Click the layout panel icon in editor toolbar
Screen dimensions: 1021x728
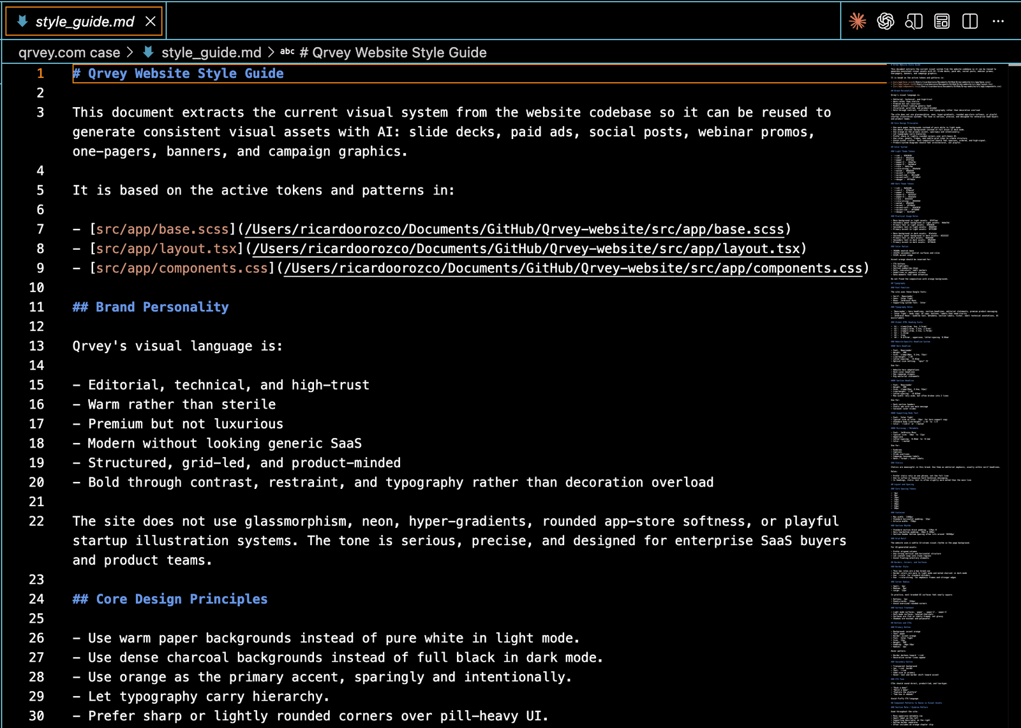pyautogui.click(x=942, y=21)
